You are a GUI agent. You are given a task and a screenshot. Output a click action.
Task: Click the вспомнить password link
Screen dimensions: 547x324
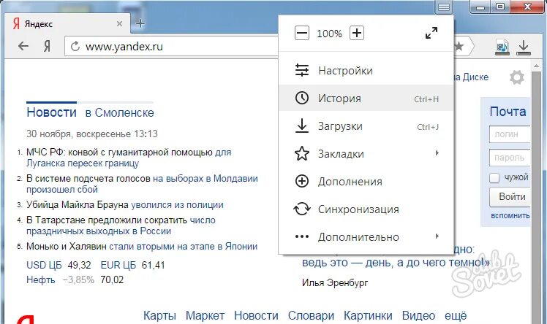(510, 215)
